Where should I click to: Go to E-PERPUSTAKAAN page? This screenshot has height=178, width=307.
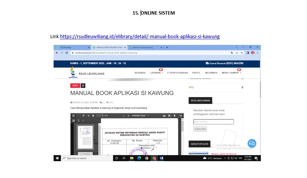[x=177, y=73]
